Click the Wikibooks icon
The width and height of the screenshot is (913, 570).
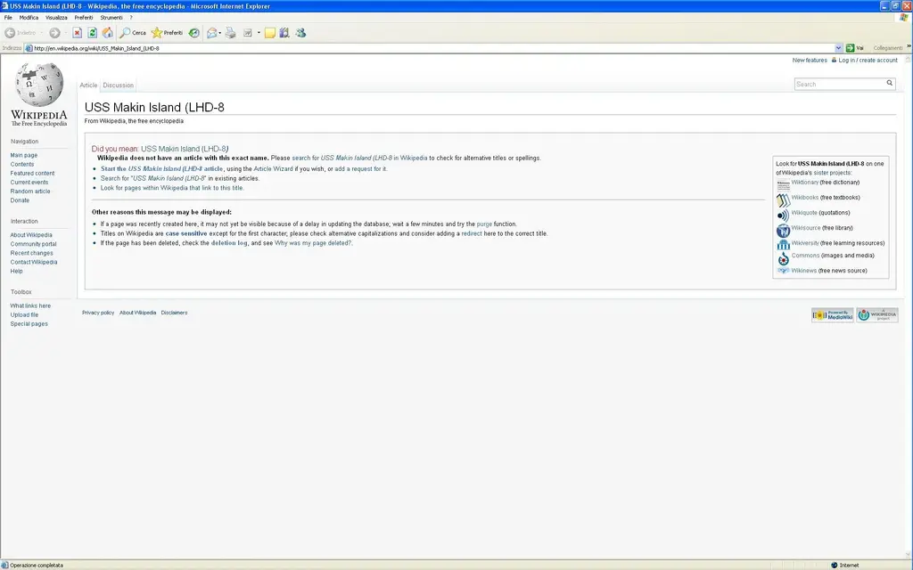783,199
